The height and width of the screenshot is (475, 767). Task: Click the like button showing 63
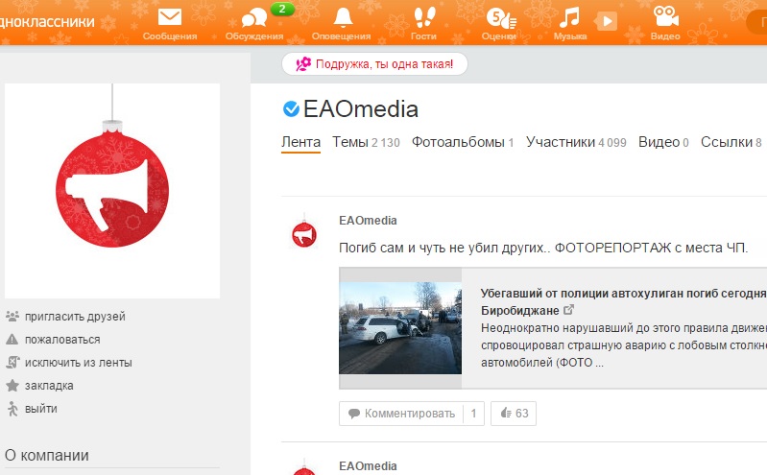(514, 414)
